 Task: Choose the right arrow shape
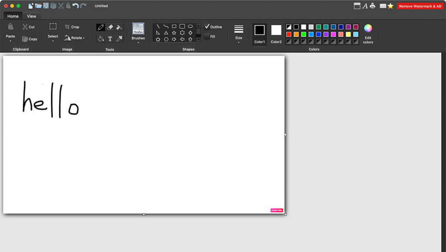coord(174,40)
